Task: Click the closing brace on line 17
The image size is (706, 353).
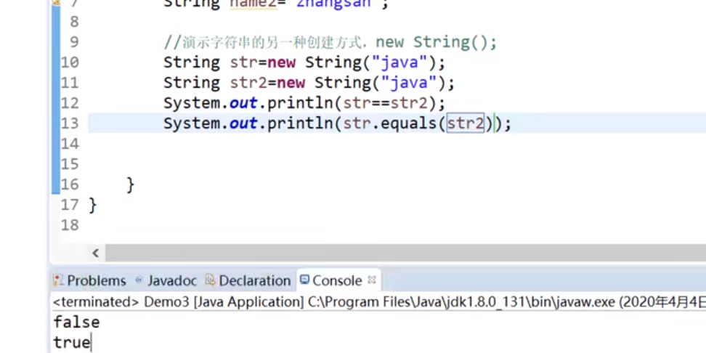Action: pyautogui.click(x=93, y=205)
